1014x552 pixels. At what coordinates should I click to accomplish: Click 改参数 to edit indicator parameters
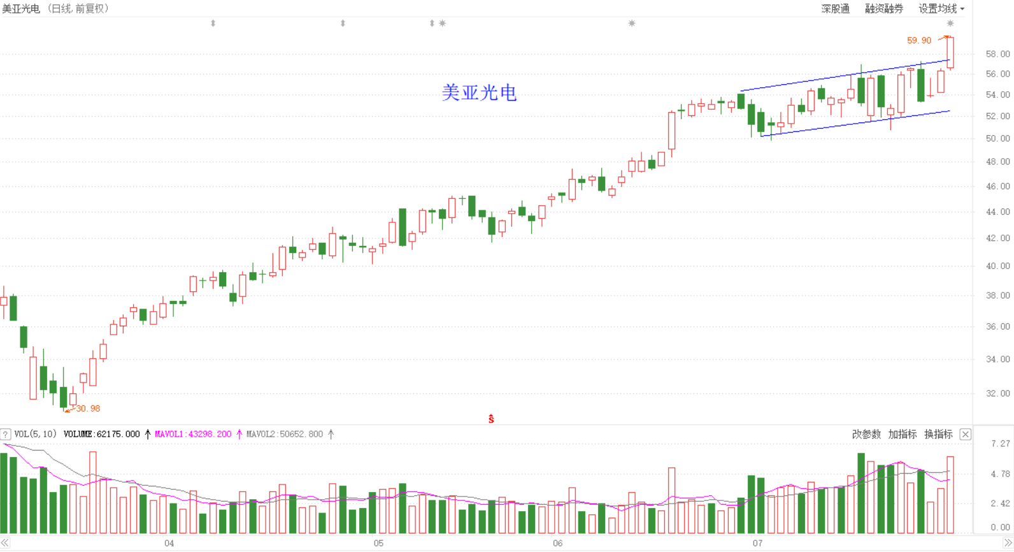pos(866,434)
